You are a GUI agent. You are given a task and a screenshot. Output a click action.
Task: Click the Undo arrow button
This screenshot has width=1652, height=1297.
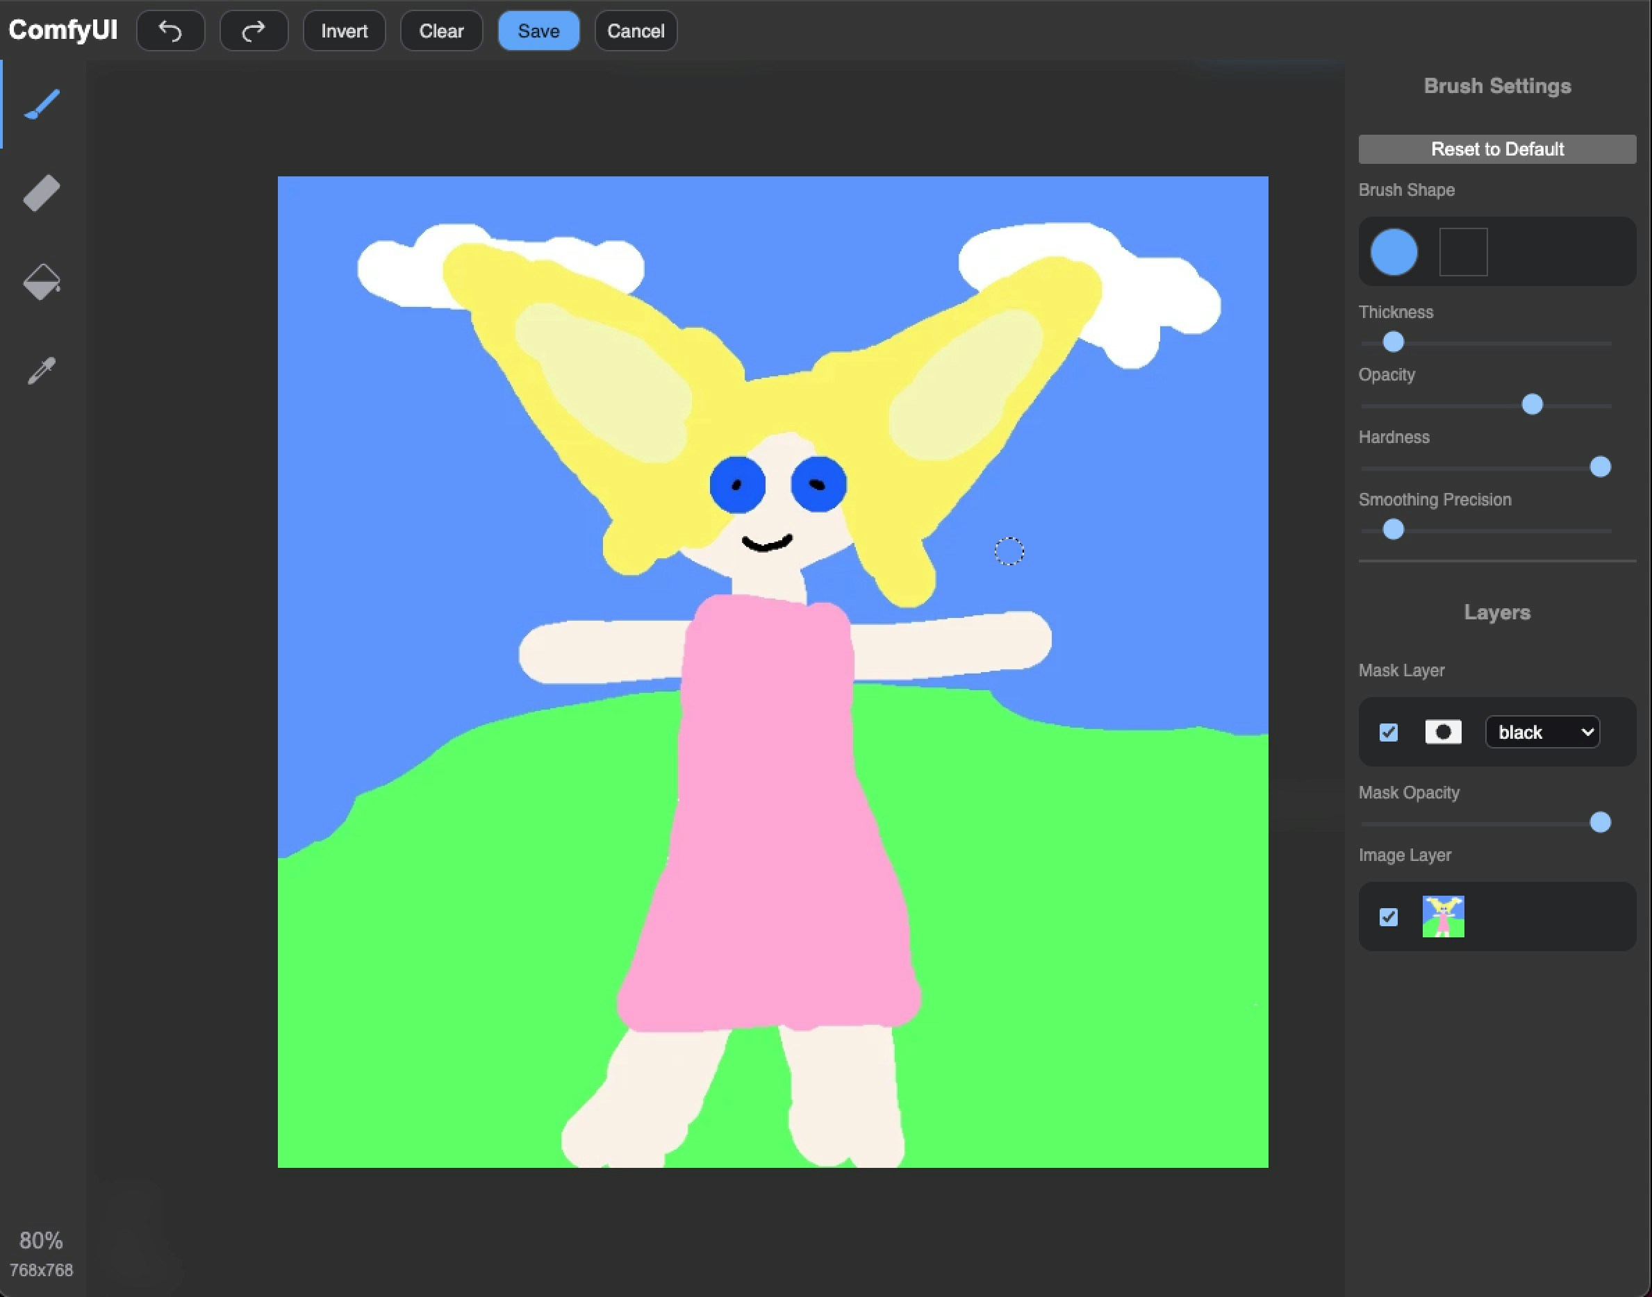point(170,31)
